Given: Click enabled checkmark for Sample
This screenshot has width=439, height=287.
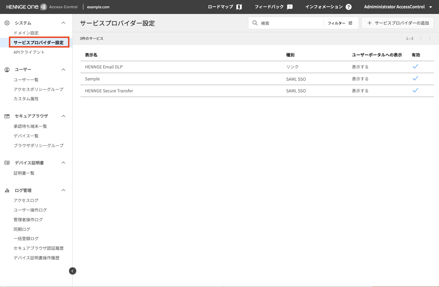Looking at the screenshot, I should tap(415, 78).
